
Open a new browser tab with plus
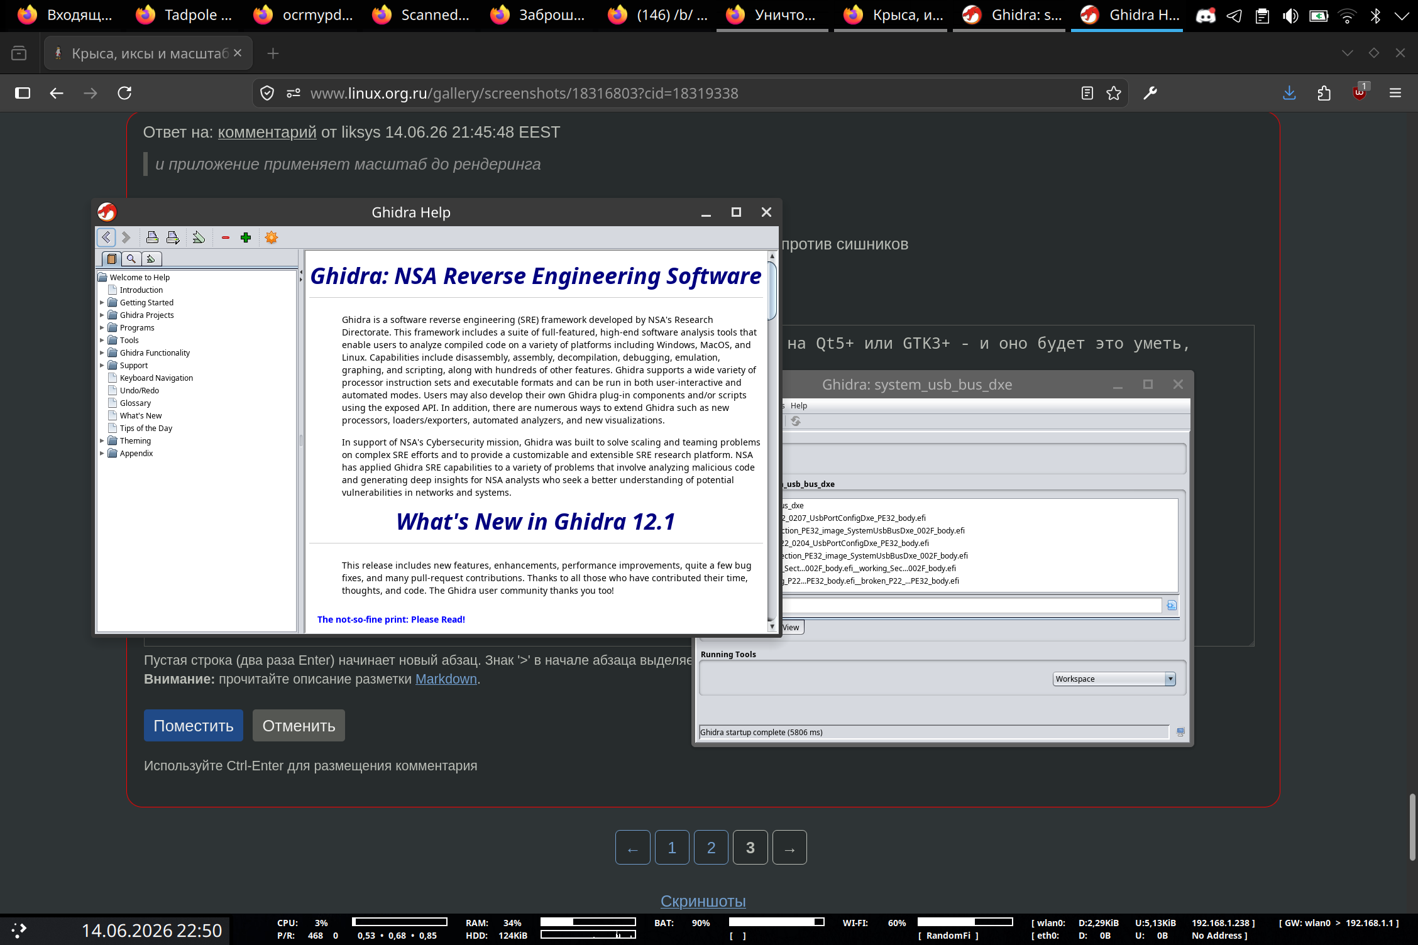(x=273, y=53)
